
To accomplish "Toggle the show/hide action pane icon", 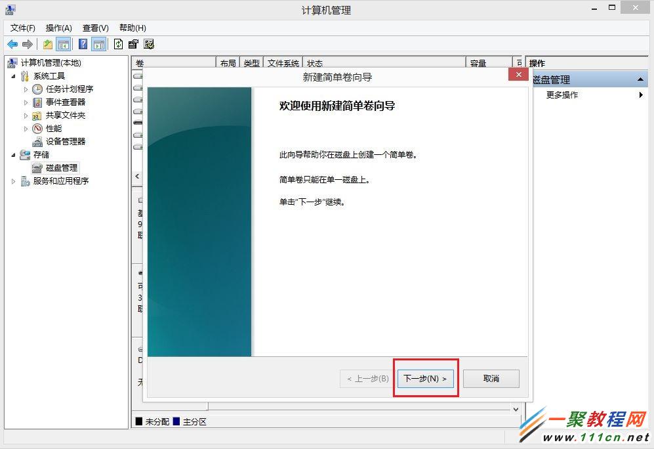I will click(x=99, y=44).
